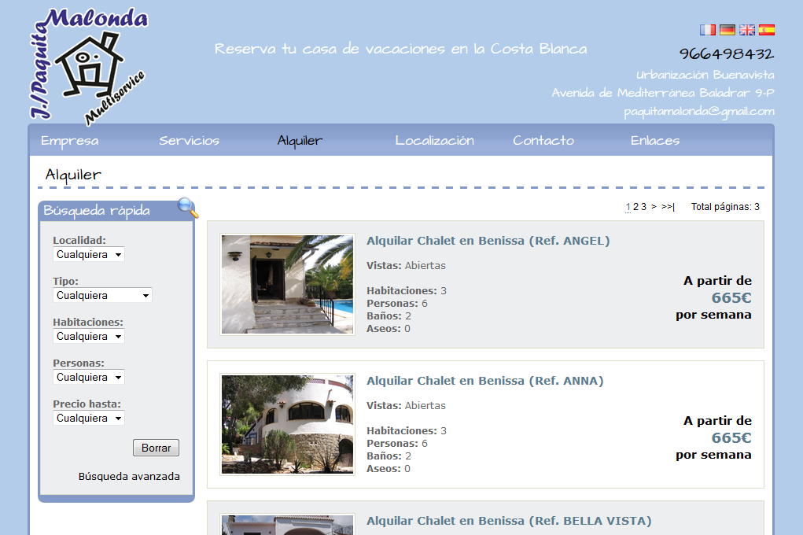Viewport: 803px width, 535px height.
Task: Go to the Contacto menu item
Action: (x=543, y=140)
